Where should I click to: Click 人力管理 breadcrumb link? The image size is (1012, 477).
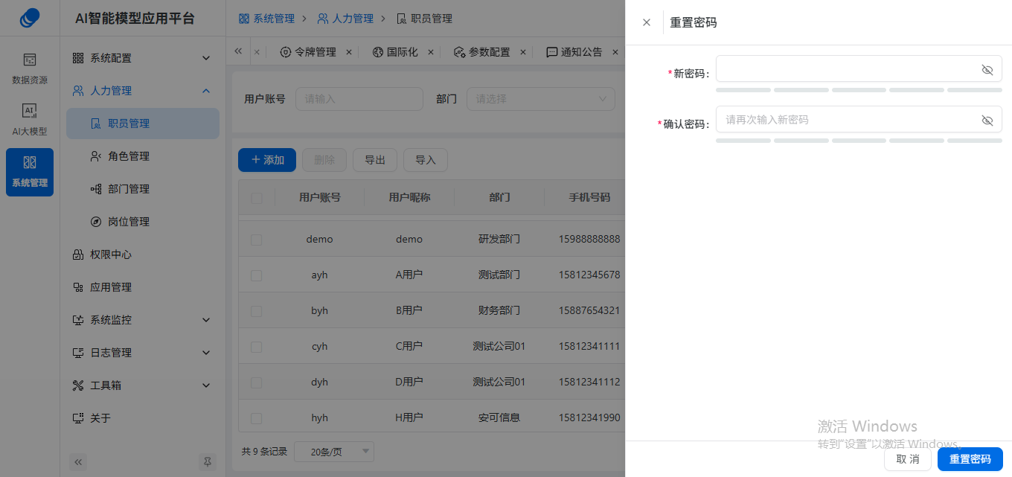pos(345,19)
